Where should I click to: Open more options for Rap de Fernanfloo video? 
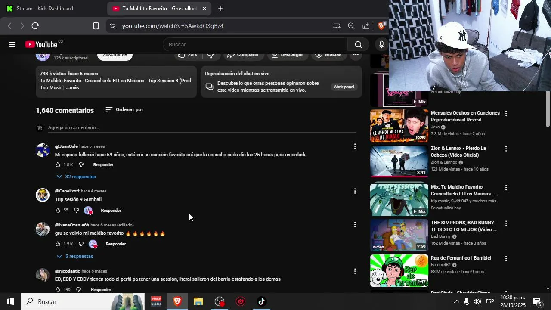506,259
